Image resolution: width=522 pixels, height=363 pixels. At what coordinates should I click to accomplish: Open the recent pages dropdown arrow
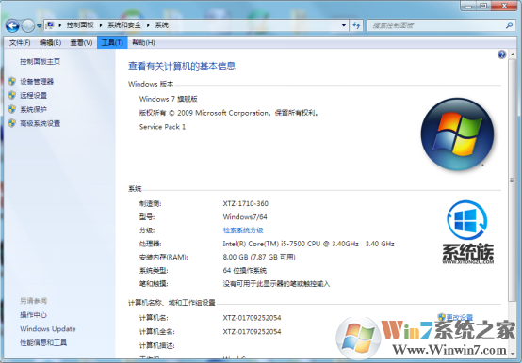(x=39, y=26)
